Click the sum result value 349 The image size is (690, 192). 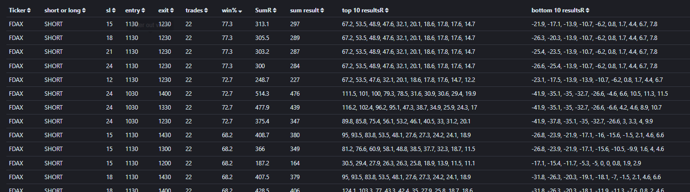click(295, 149)
